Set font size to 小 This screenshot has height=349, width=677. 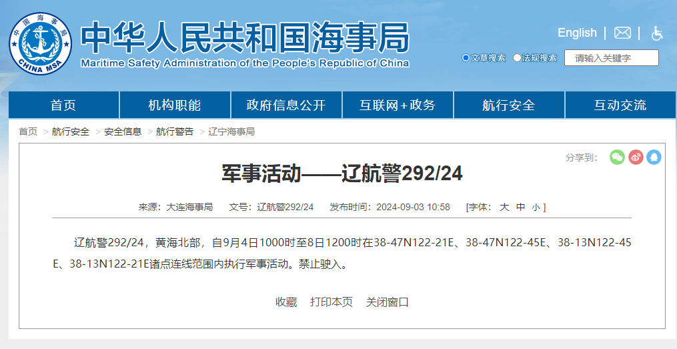click(x=536, y=208)
